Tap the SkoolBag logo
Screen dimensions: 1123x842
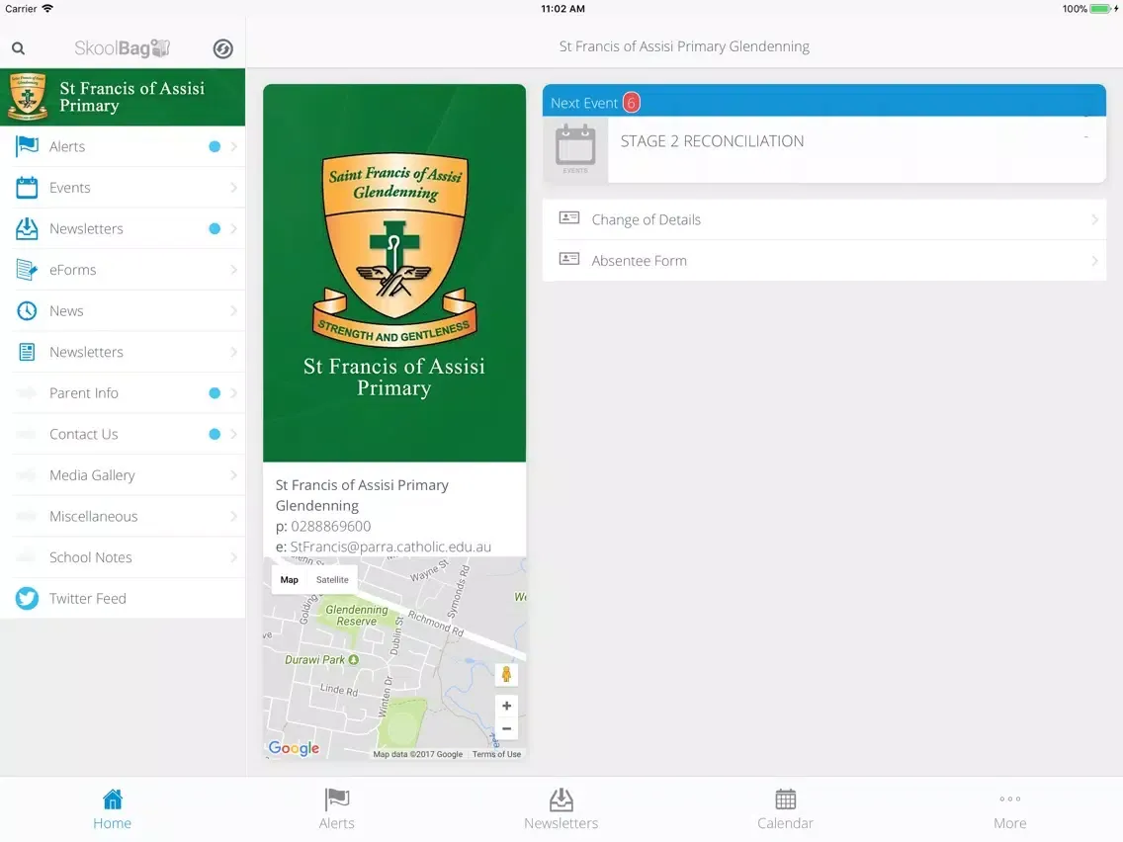tap(123, 48)
